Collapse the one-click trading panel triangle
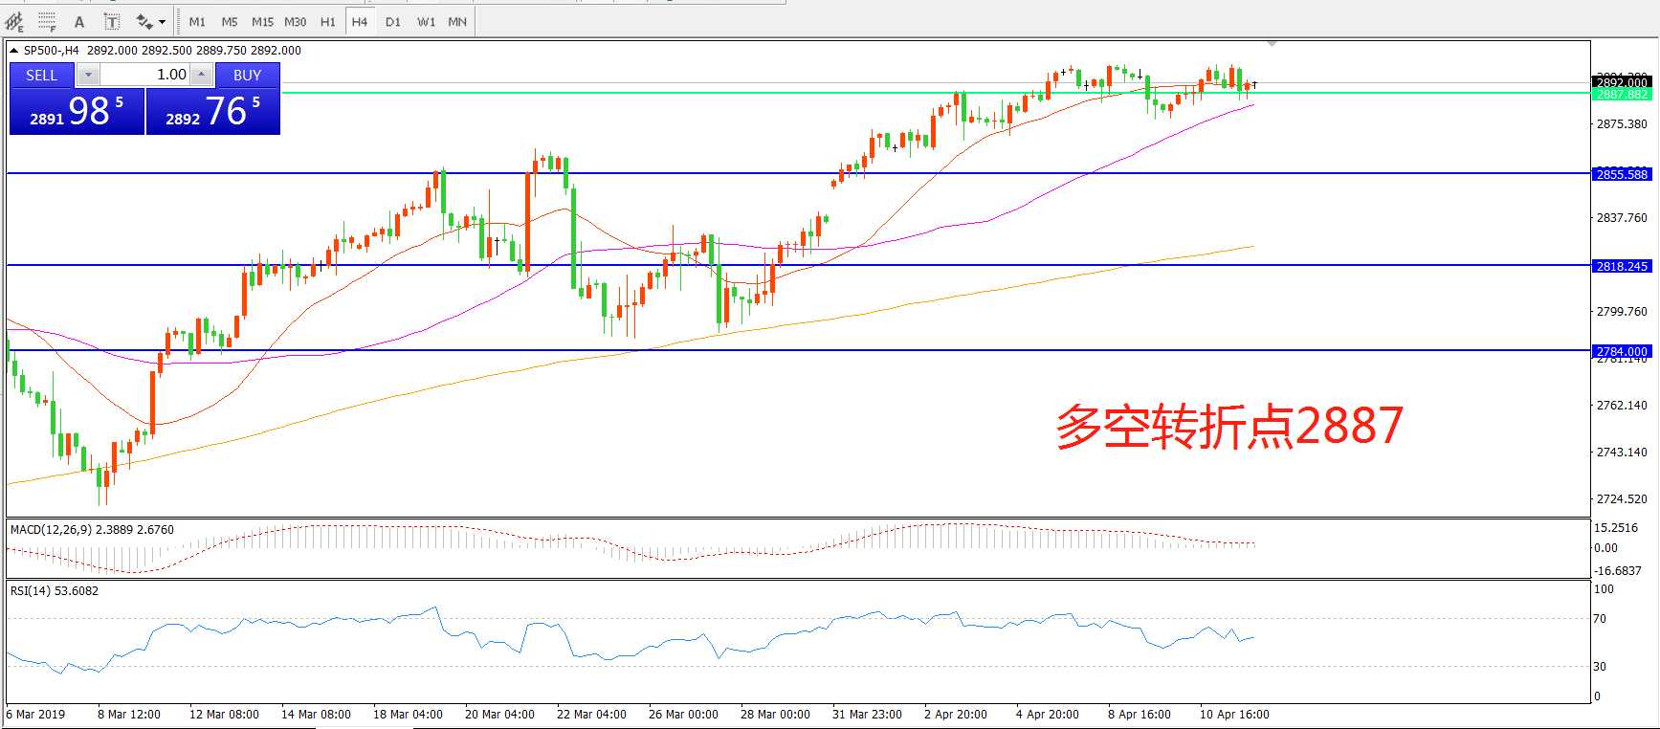This screenshot has width=1660, height=729. pyautogui.click(x=14, y=51)
